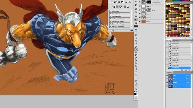The image size is (193, 108).
Task: Select the Eraser tool
Action: click(136, 58)
